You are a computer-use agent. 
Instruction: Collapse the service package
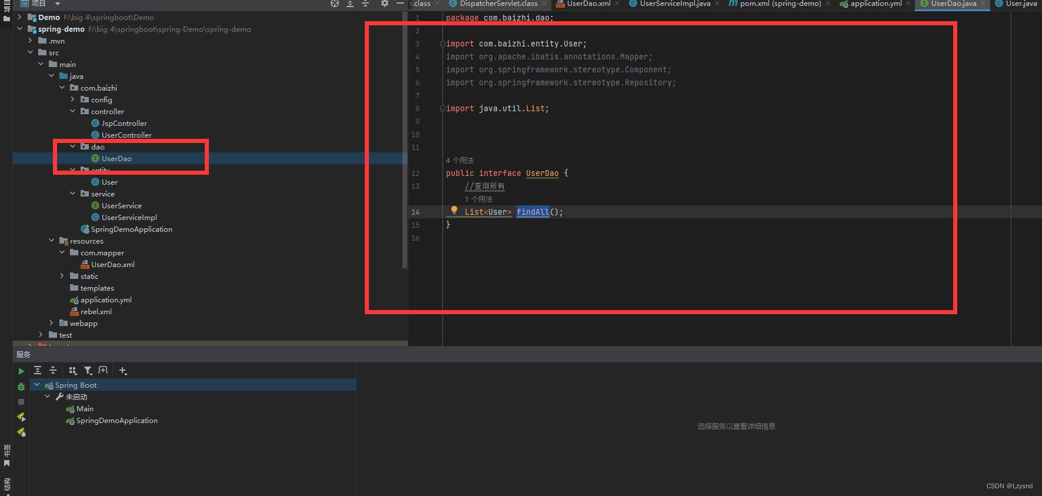point(73,194)
